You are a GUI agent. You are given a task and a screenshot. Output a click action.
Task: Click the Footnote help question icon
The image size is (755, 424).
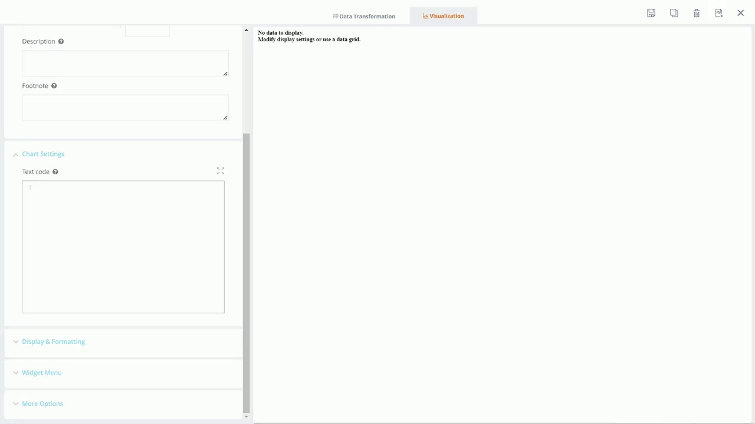click(x=54, y=86)
